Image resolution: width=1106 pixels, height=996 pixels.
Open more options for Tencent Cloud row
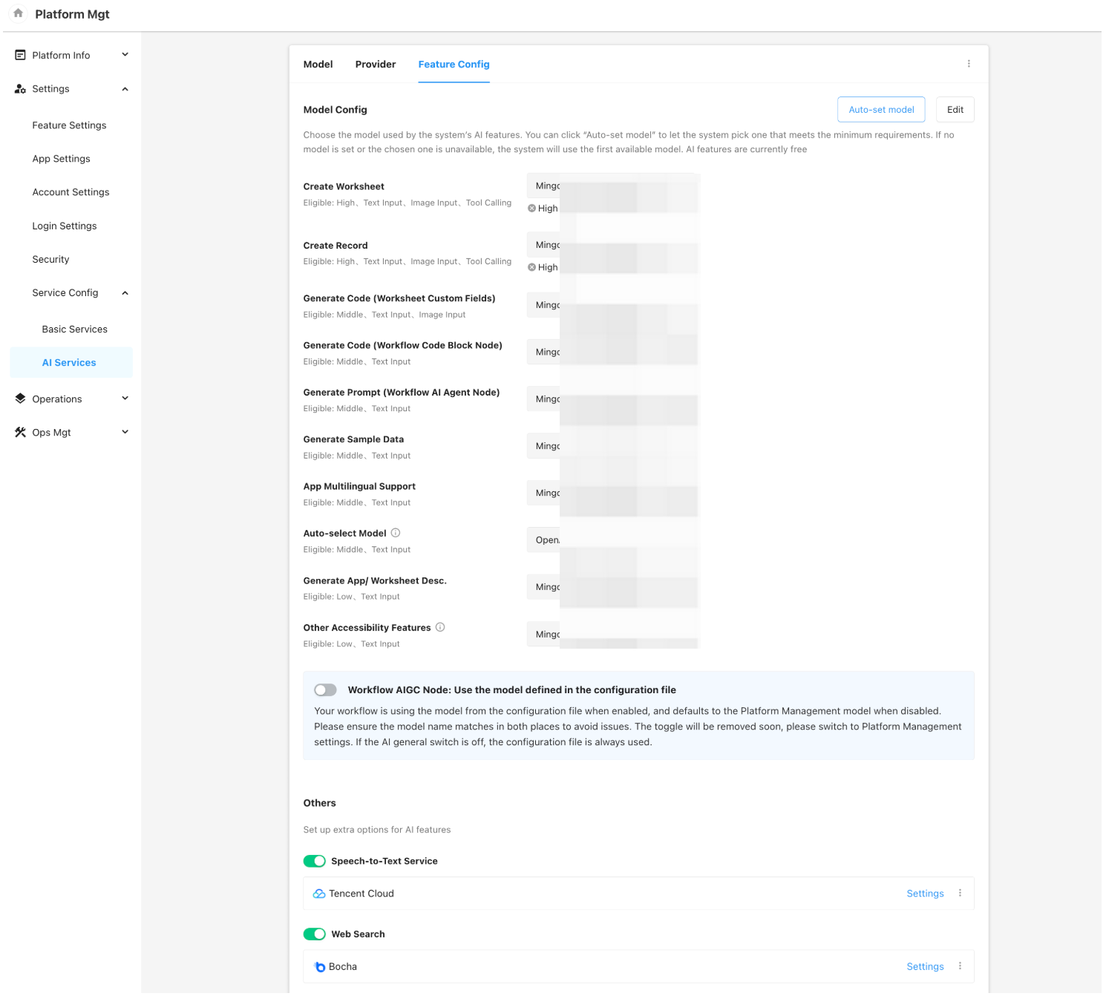pyautogui.click(x=960, y=893)
